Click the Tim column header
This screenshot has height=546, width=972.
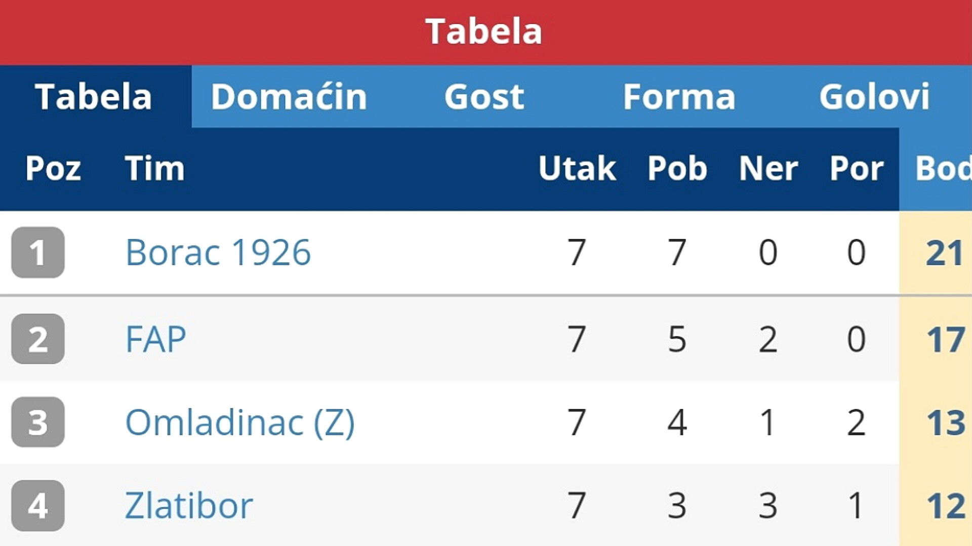154,168
